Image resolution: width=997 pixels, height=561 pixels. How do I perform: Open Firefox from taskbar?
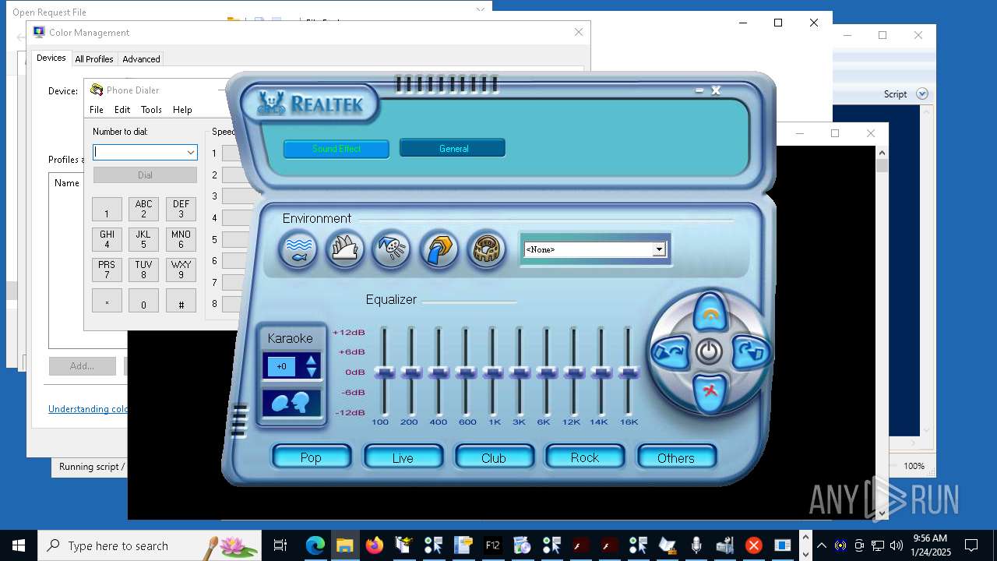375,545
